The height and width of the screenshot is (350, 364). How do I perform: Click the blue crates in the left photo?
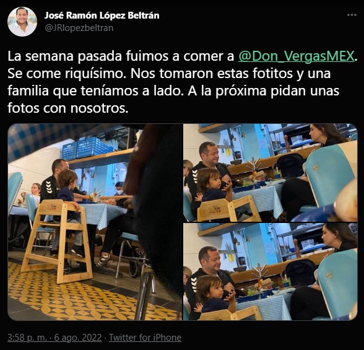pyautogui.click(x=87, y=147)
